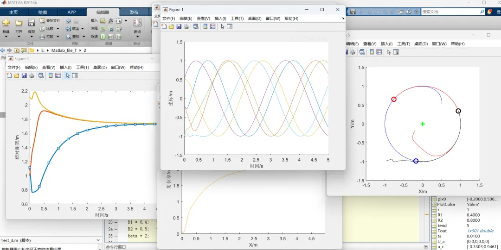Open the 新建 dropdown arrow
The width and height of the screenshot is (501, 250).
click(x=6, y=37)
